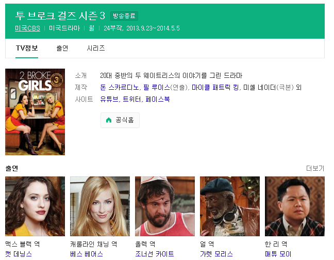Click the broadcast dates 2013.9.23~2014.5.5

[153, 28]
